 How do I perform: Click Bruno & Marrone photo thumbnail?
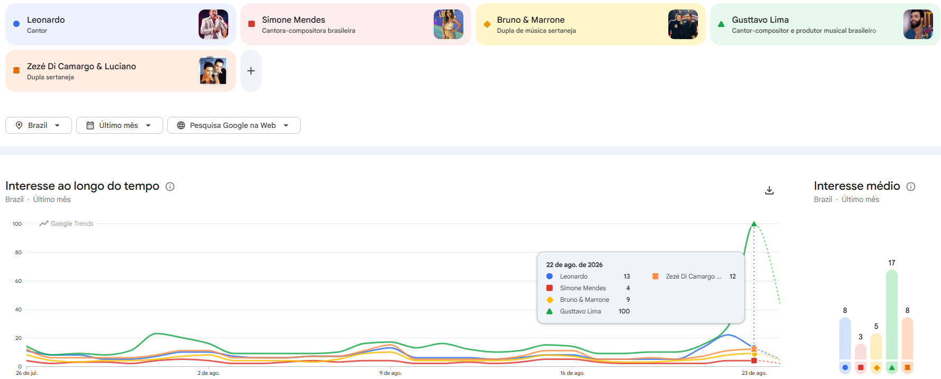click(x=683, y=24)
